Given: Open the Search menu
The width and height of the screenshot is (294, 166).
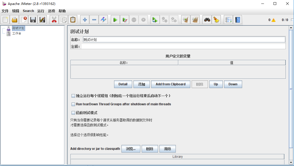Looking at the screenshot, I should (x=28, y=11).
